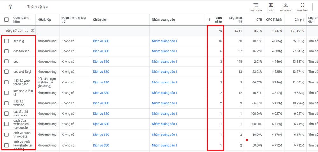Toggle the select-all checkbox in header

(x=7, y=20)
